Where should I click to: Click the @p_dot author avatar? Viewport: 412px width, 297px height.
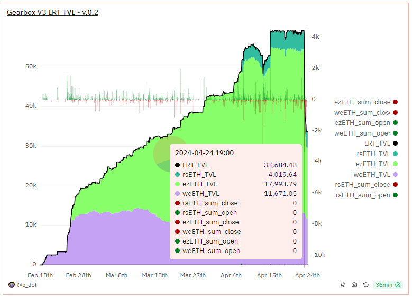point(12,285)
